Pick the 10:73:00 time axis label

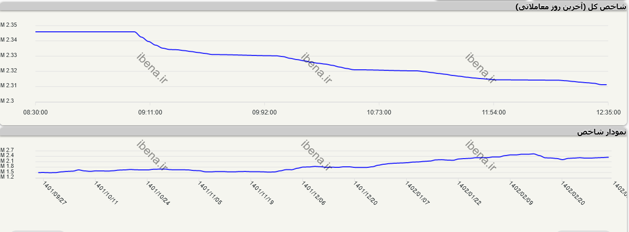379,112
